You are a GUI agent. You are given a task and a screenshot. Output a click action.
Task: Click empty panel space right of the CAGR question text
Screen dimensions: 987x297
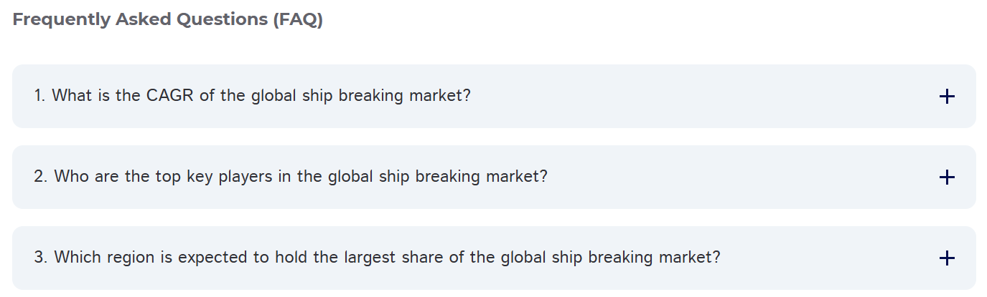click(703, 96)
